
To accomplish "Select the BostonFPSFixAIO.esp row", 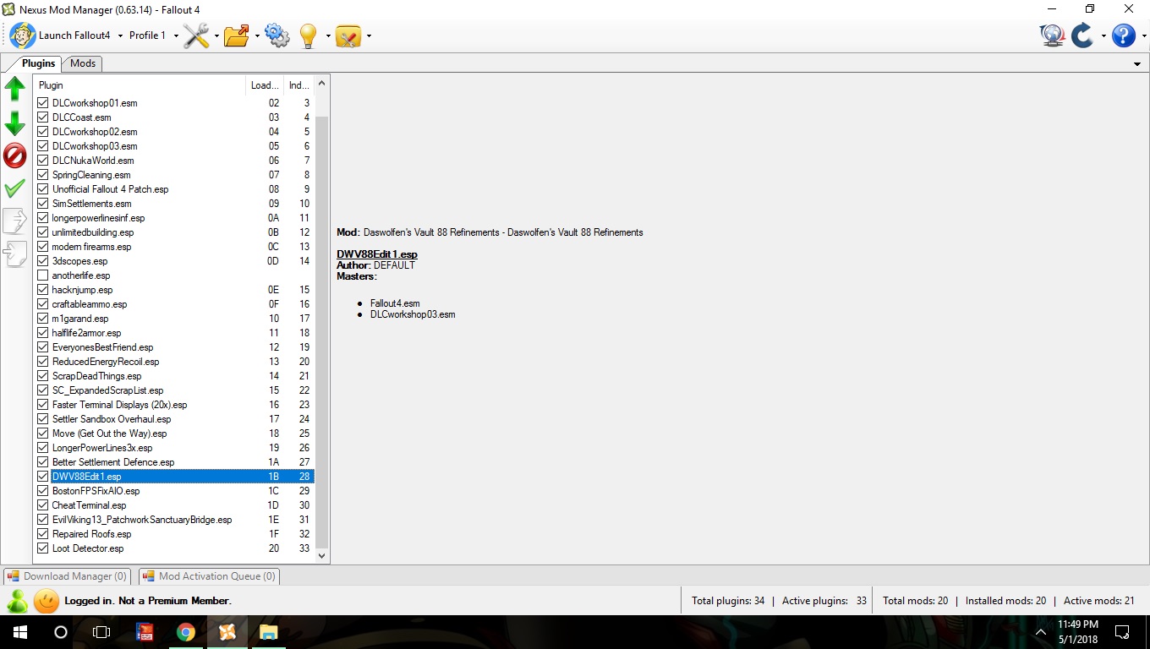I will point(174,491).
